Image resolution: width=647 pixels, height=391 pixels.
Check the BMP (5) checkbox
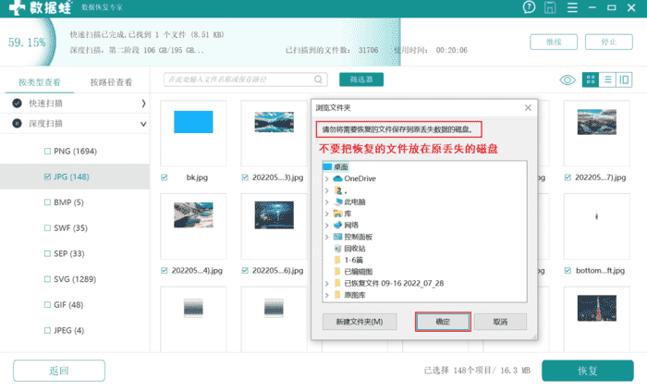(x=47, y=202)
